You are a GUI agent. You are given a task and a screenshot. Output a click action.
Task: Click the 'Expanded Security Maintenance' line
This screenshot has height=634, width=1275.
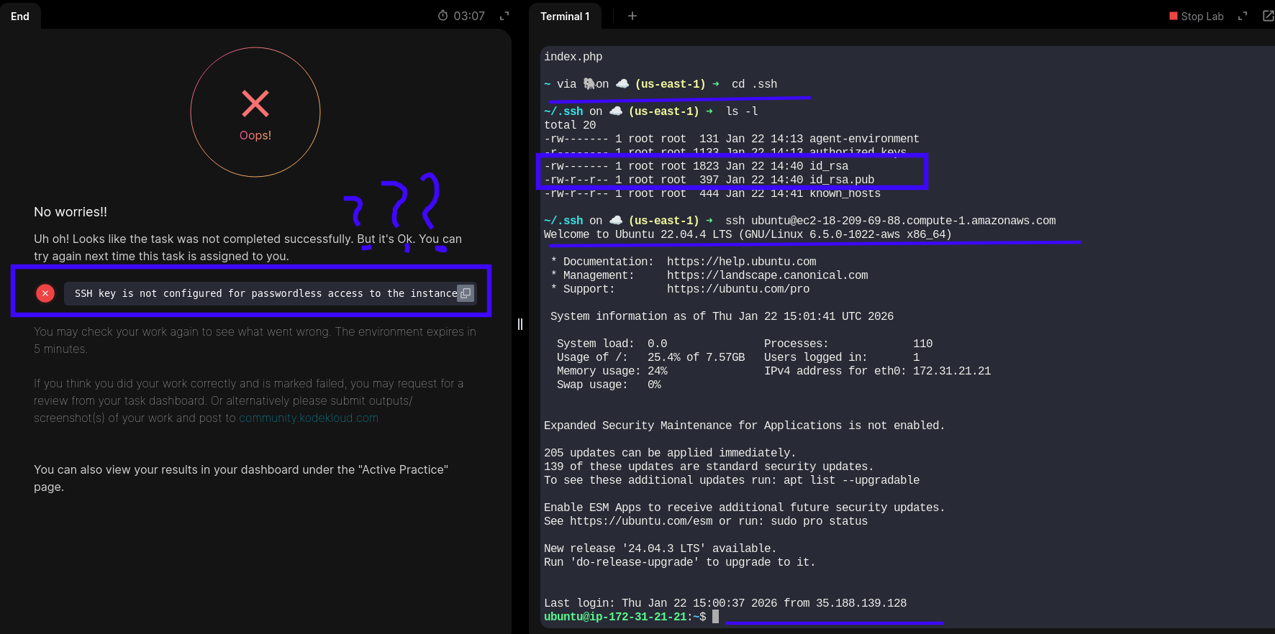(x=745, y=426)
